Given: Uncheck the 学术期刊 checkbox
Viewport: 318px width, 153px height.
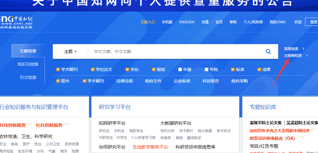Looking at the screenshot, I should (x=58, y=70).
